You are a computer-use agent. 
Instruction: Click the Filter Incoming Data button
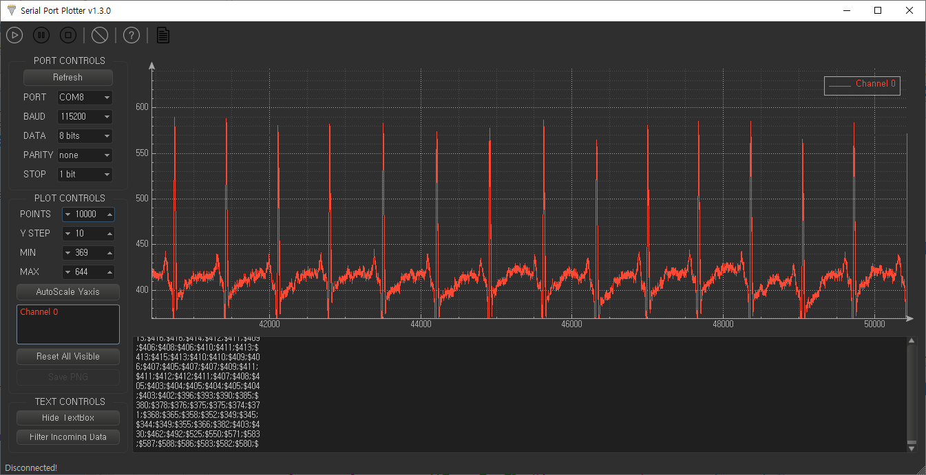(x=67, y=437)
